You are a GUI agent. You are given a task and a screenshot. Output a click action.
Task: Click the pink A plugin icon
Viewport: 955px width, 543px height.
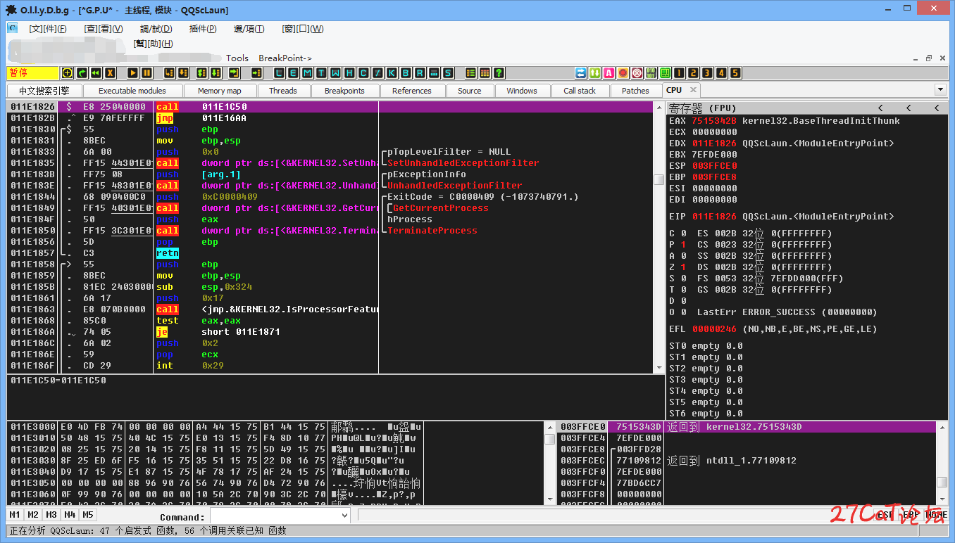(609, 73)
